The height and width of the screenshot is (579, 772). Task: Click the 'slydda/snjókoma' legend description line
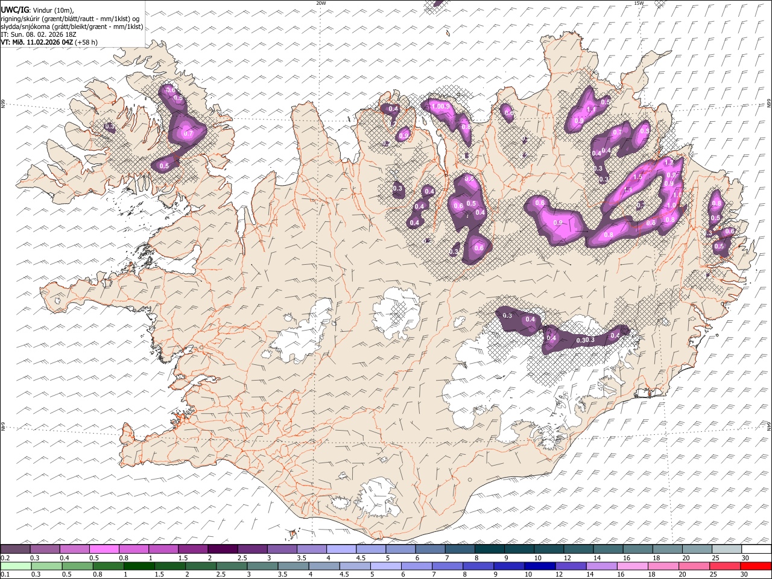[72, 27]
